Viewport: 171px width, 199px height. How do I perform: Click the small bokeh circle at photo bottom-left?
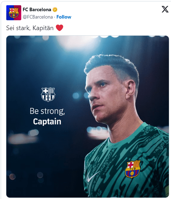[x=12, y=177]
